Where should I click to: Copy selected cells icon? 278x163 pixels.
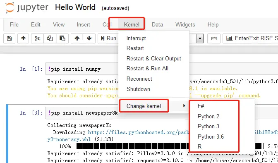(50, 38)
